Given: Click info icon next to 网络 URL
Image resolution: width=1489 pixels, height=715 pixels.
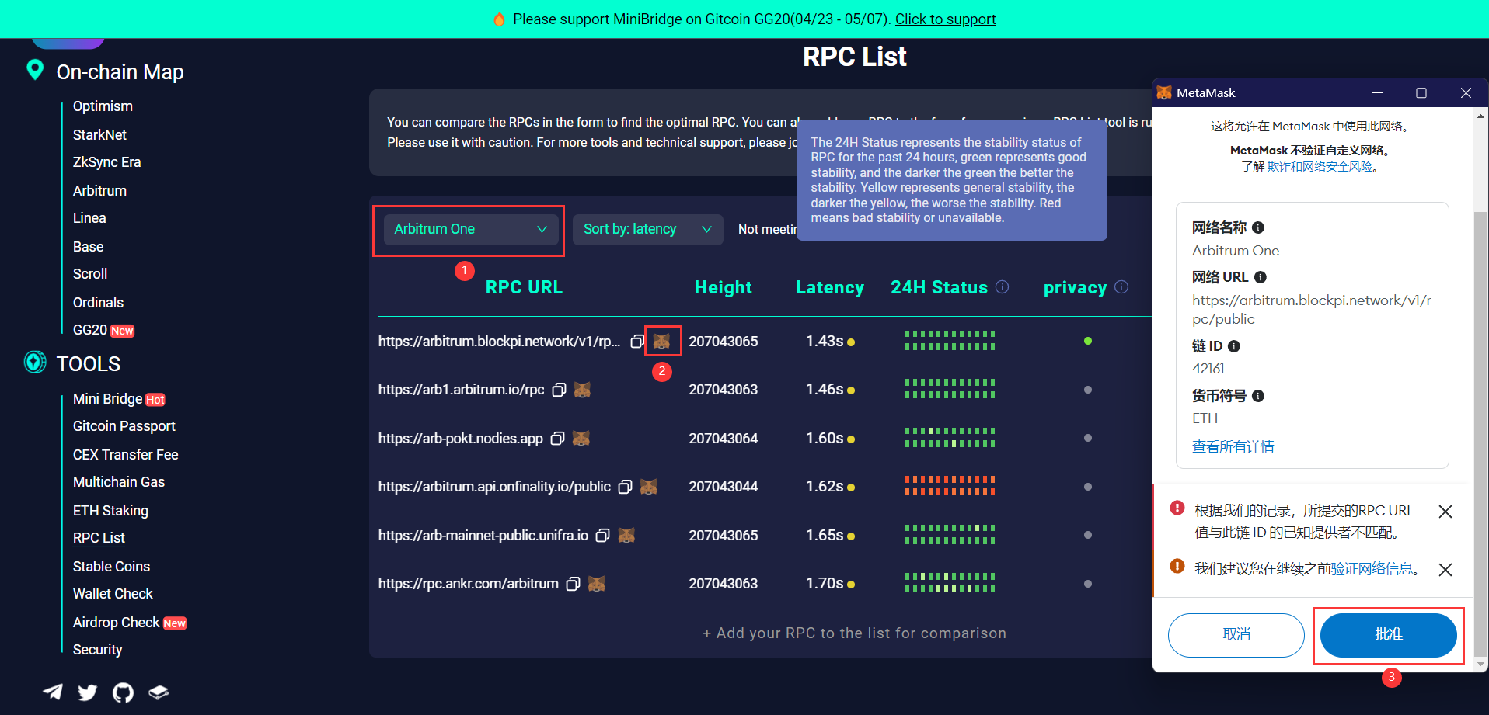Looking at the screenshot, I should (x=1261, y=277).
